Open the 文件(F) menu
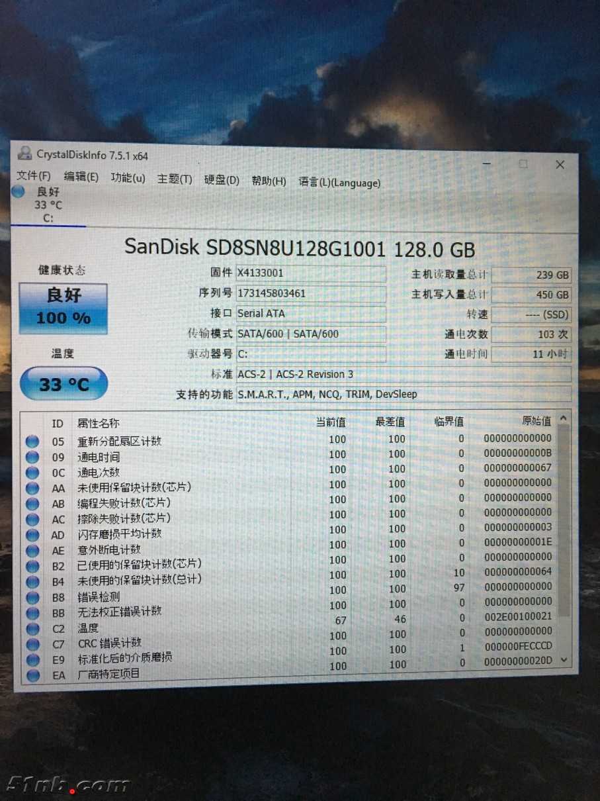Viewport: 600px width, 801px height. (x=34, y=176)
